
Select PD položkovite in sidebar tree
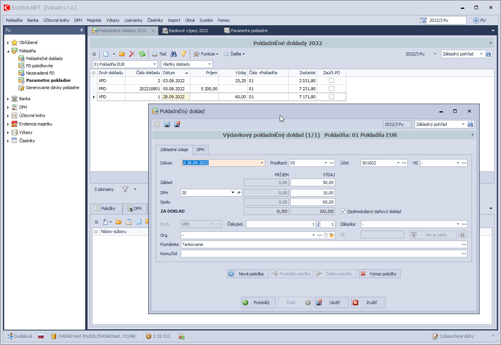(39, 66)
